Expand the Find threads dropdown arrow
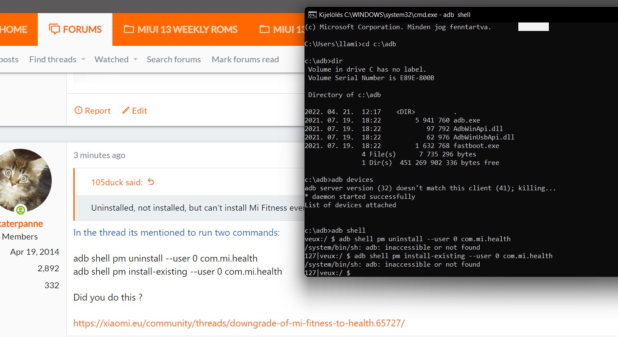Image resolution: width=618 pixels, height=337 pixels. tap(83, 59)
